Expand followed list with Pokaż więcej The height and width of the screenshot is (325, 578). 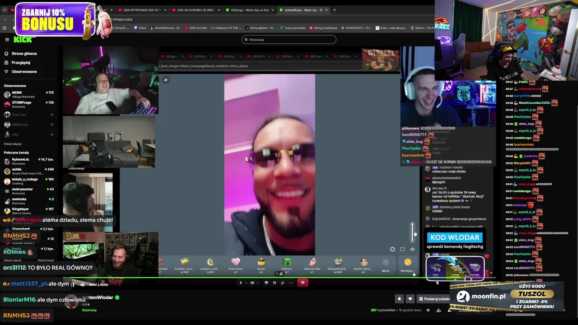[13, 144]
